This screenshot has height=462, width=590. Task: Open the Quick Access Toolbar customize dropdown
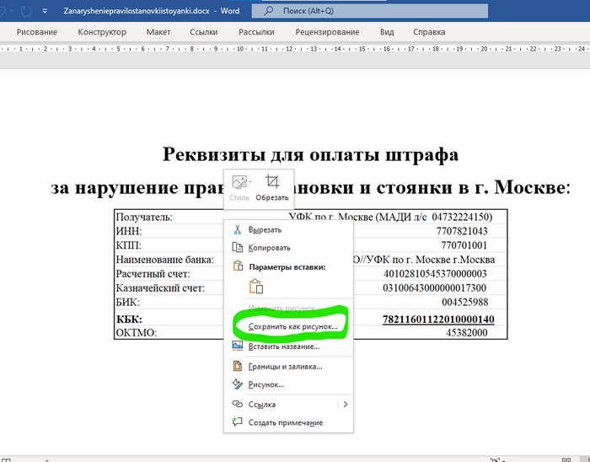point(45,11)
